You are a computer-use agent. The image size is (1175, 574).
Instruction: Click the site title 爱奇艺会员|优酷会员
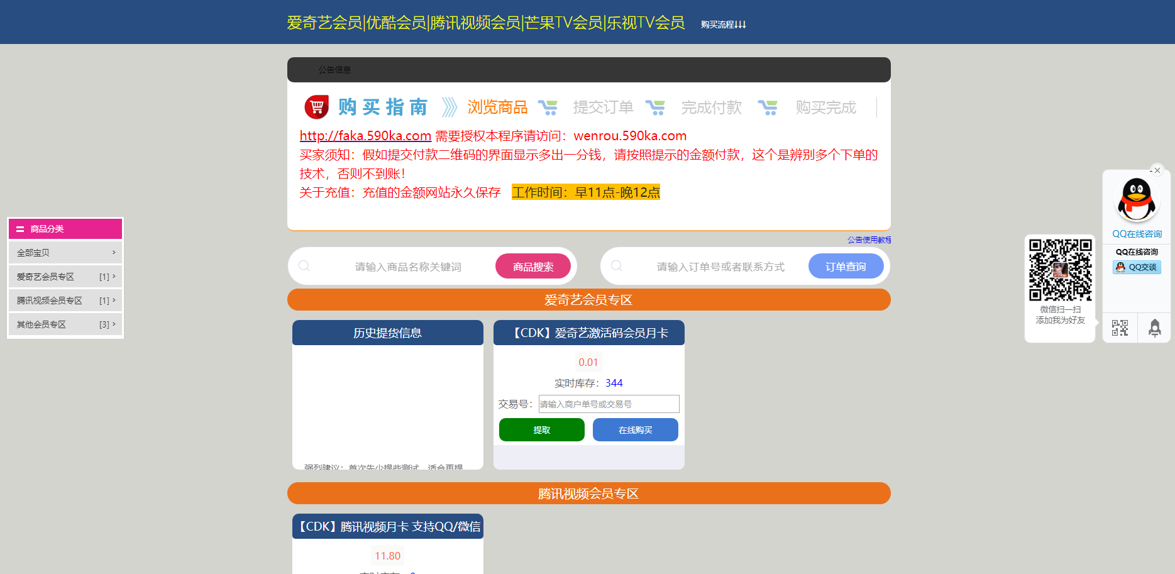tap(485, 23)
